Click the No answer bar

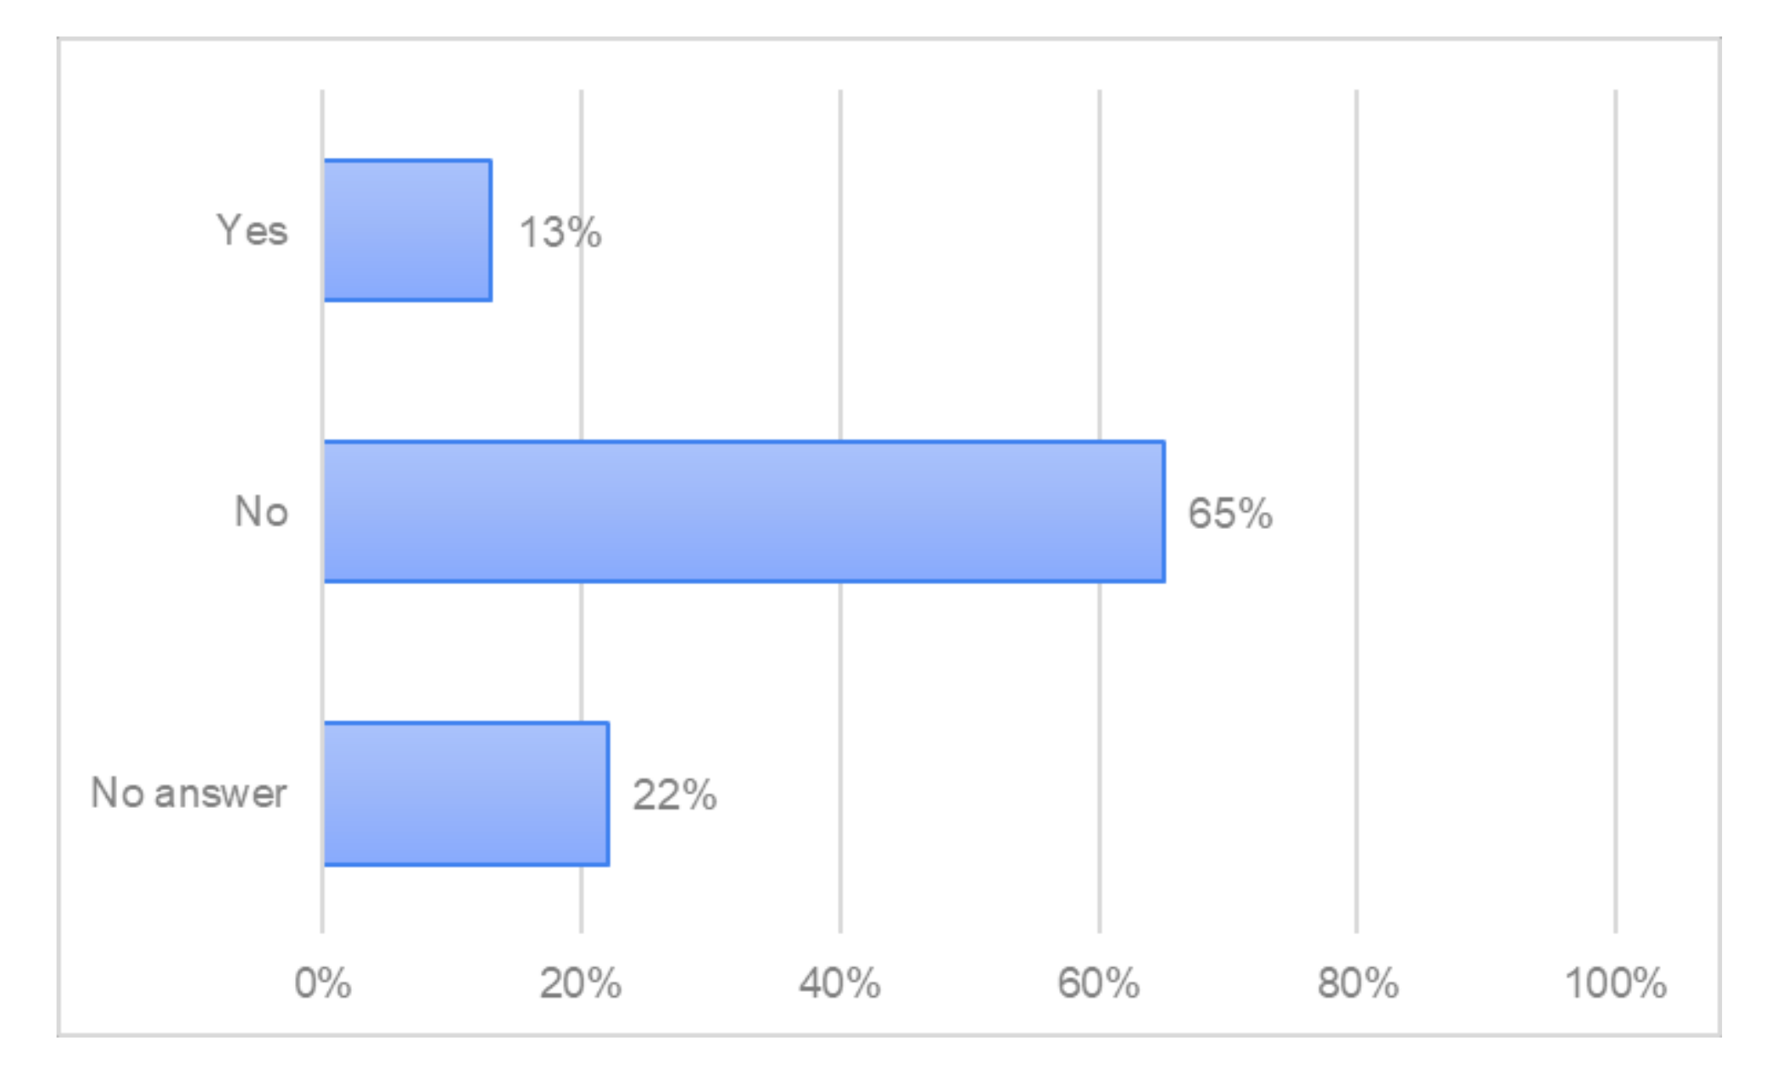pyautogui.click(x=465, y=793)
